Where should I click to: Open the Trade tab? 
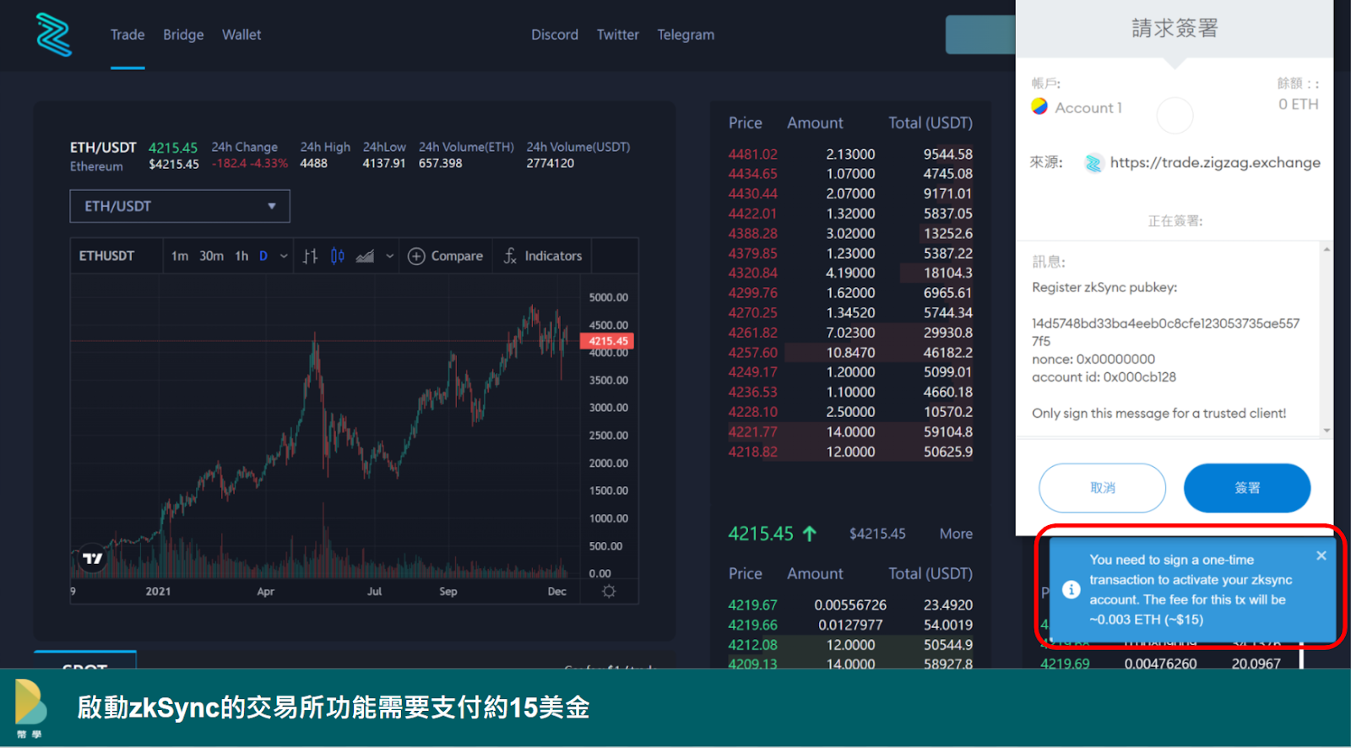(x=128, y=35)
